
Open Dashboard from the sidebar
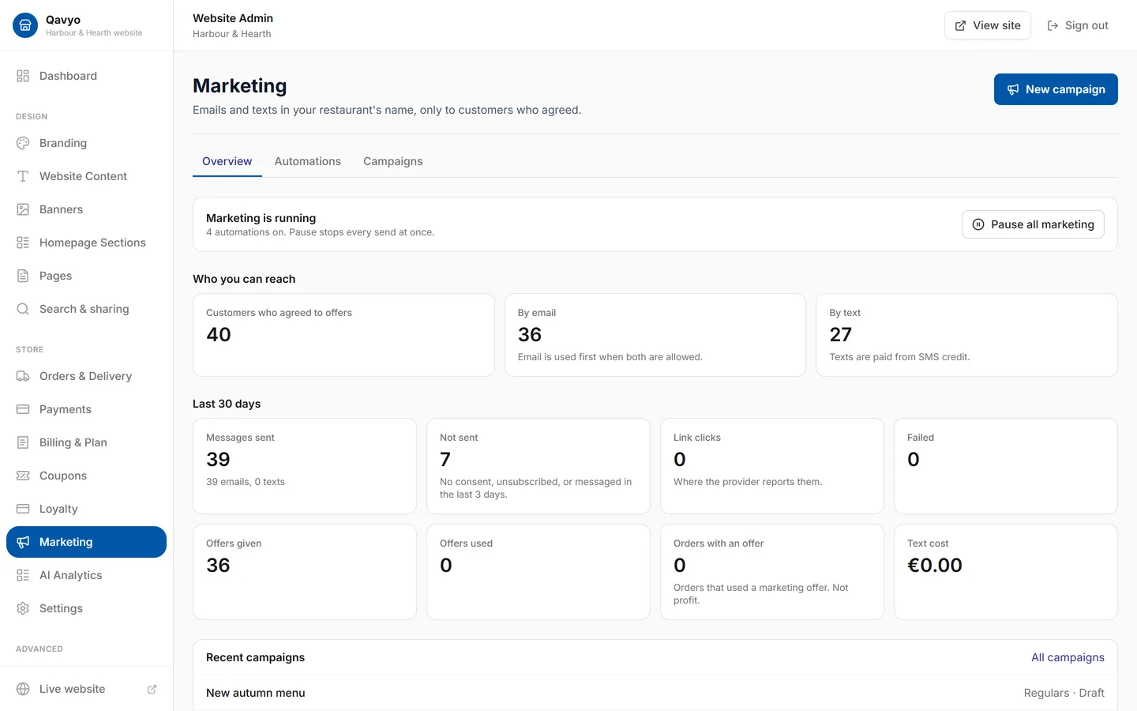(86, 76)
